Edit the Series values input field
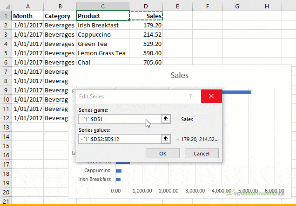 click(120, 139)
